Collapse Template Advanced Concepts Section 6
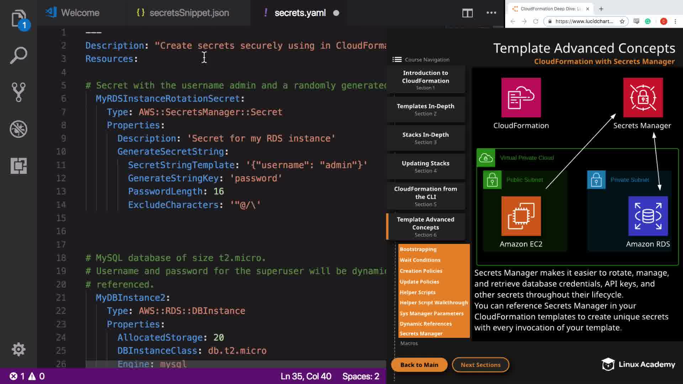683x384 pixels. 425,227
